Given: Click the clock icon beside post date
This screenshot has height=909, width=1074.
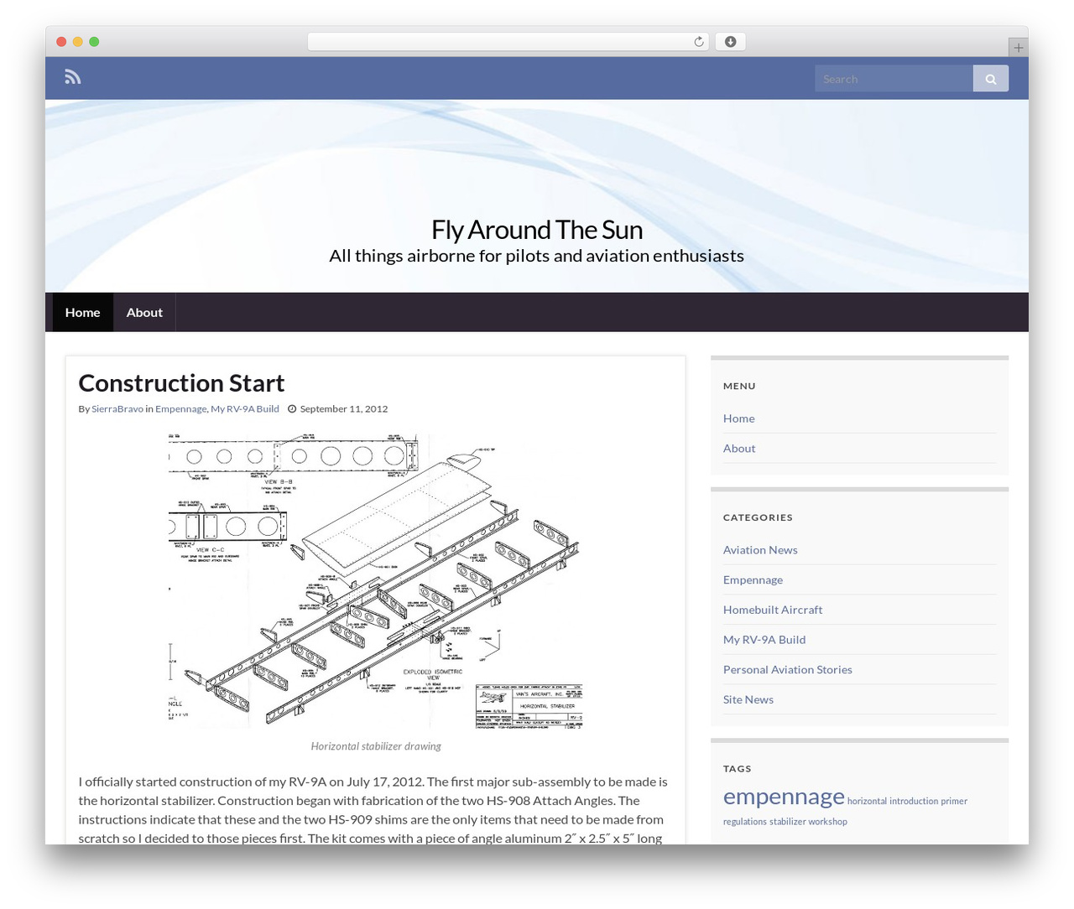Looking at the screenshot, I should click(292, 409).
